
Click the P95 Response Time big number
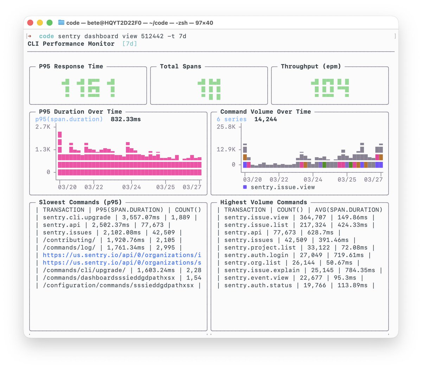[88, 88]
